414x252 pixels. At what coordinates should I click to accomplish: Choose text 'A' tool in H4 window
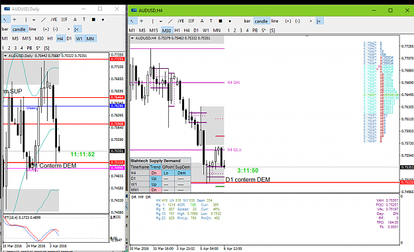click(202, 21)
